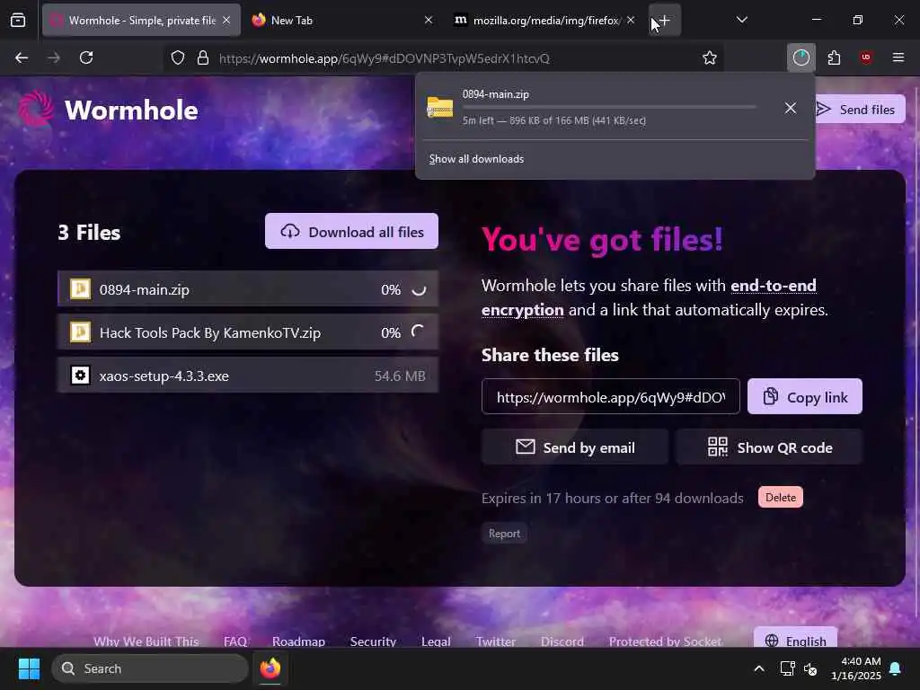Image resolution: width=920 pixels, height=690 pixels.
Task: Click the Wormhole swirl logo
Action: pyautogui.click(x=35, y=109)
